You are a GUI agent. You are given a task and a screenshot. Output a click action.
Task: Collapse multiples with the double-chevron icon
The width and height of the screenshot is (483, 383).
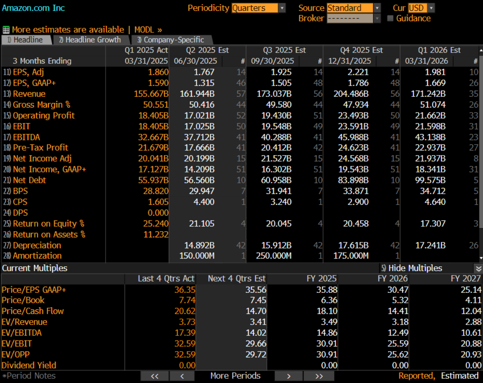pyautogui.click(x=478, y=268)
